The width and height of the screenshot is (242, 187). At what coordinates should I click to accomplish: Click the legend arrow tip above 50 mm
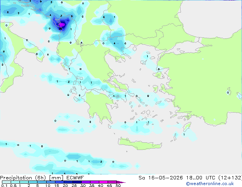pyautogui.click(x=121, y=182)
